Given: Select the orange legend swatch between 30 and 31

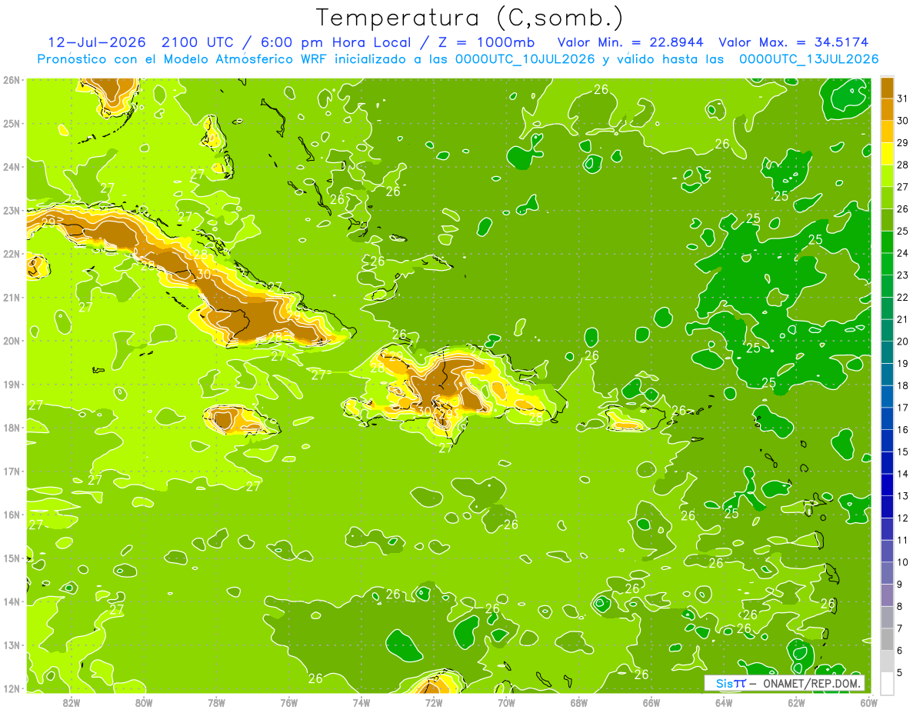Looking at the screenshot, I should (887, 109).
